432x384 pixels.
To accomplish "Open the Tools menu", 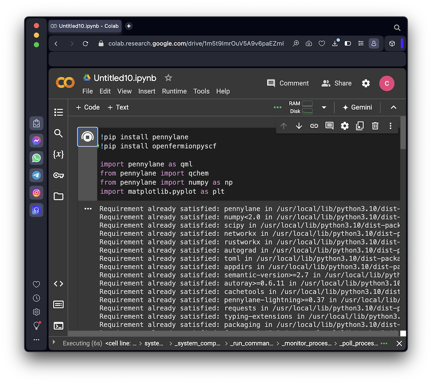I will 201,92.
